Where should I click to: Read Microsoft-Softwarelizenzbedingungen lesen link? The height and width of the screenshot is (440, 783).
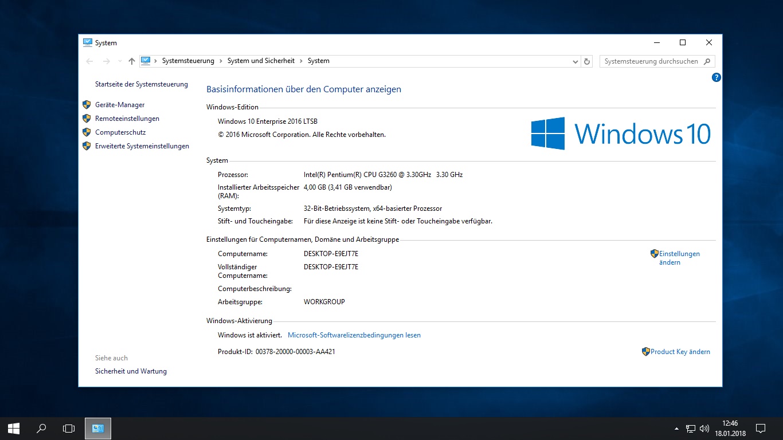354,335
